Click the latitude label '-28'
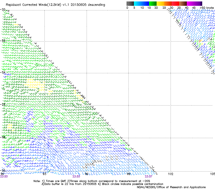The image size is (215, 189). tap(3, 137)
